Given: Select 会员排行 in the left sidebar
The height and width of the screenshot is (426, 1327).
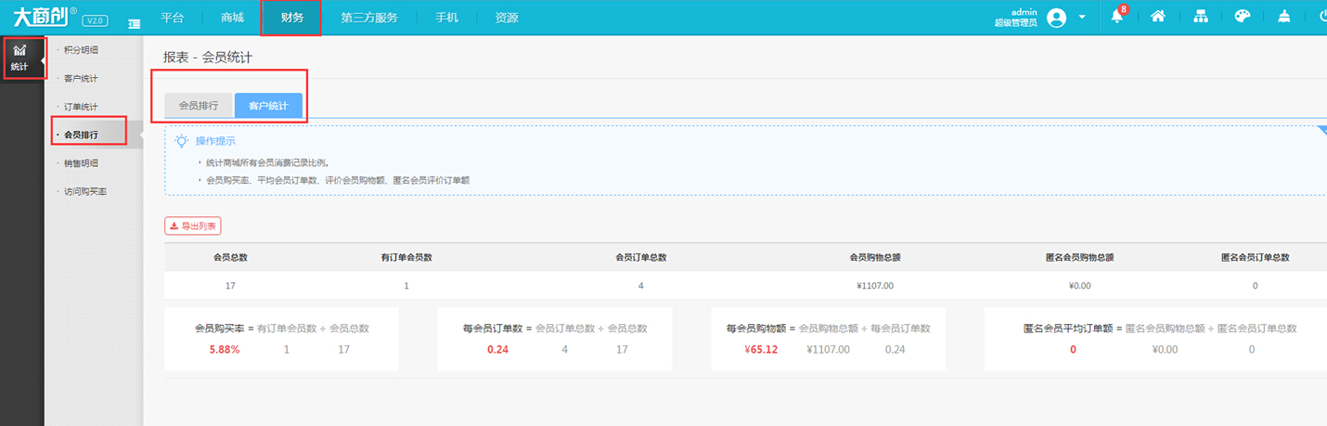Looking at the screenshot, I should tap(81, 135).
